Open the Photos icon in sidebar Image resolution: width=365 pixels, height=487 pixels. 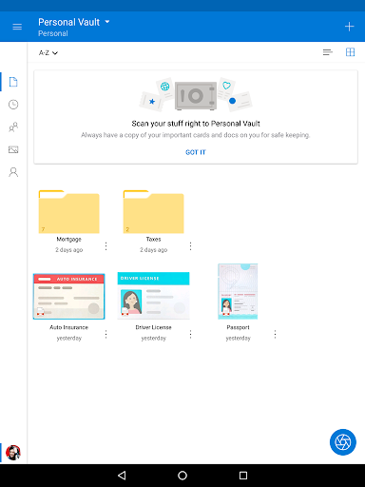(13, 149)
